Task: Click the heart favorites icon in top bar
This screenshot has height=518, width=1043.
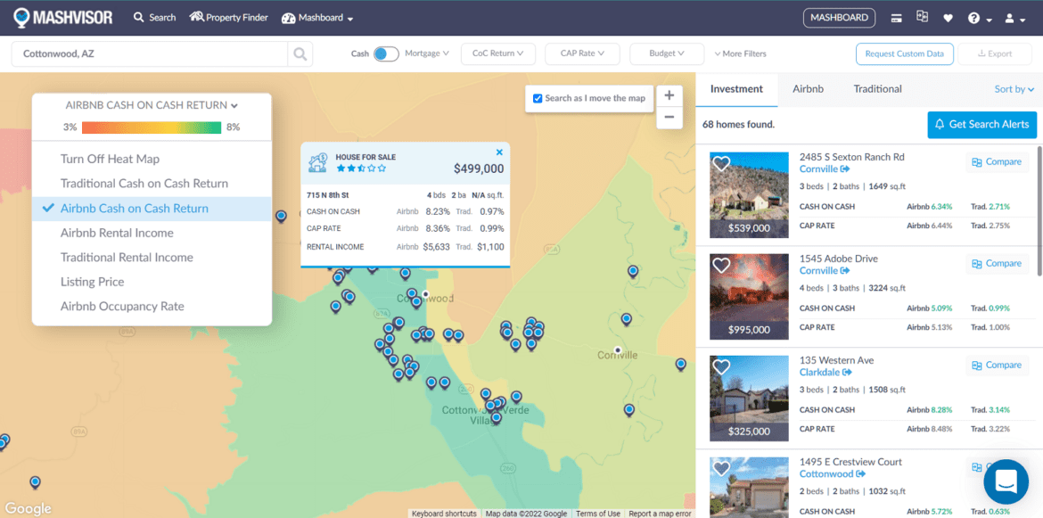Action: click(946, 17)
